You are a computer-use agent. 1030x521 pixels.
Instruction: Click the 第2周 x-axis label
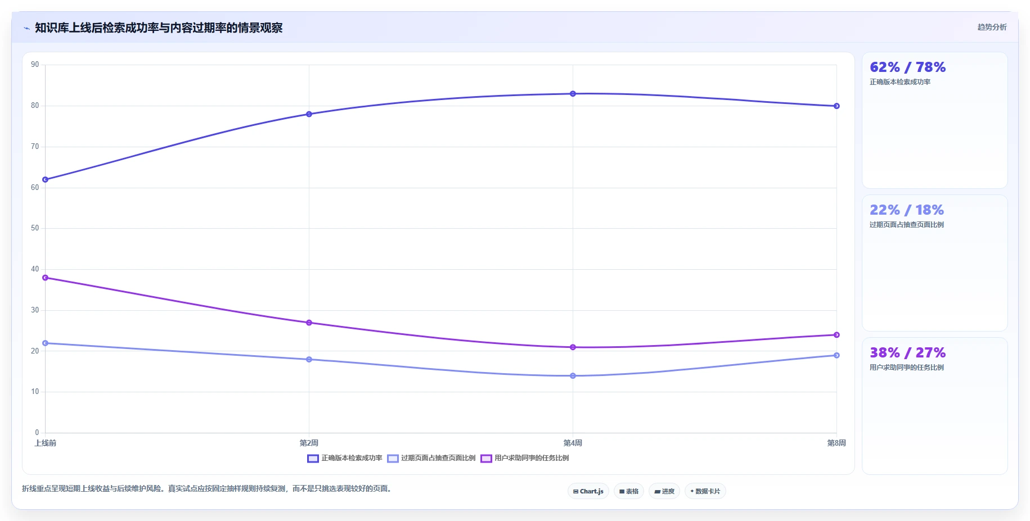309,443
